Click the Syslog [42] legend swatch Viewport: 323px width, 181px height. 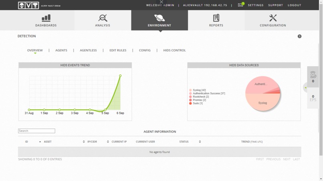[x=190, y=90]
